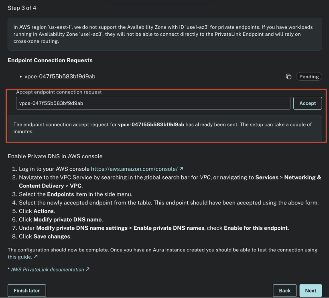Accept the endpoint connection request
This screenshot has width=329, height=298.
coord(307,103)
